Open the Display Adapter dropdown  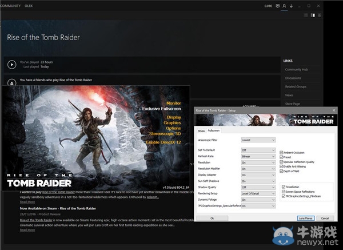pyautogui.click(x=258, y=175)
